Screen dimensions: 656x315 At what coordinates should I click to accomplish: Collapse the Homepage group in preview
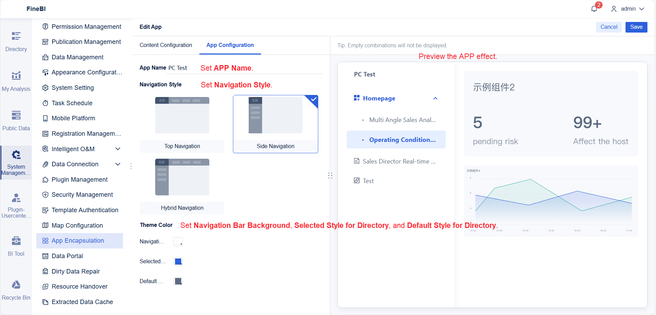click(435, 98)
